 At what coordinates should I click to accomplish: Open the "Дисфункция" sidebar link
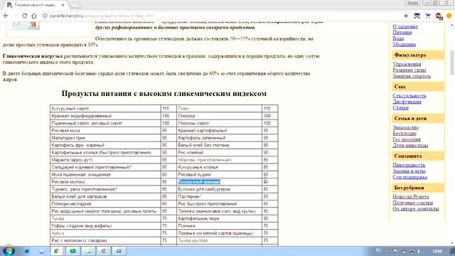pos(407,102)
